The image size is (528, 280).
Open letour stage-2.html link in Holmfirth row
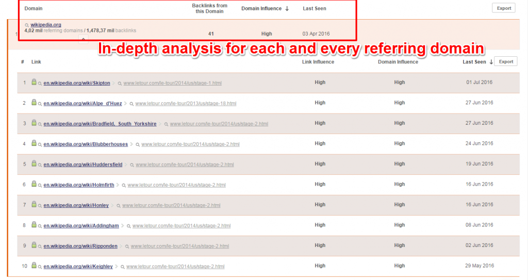[176, 185]
